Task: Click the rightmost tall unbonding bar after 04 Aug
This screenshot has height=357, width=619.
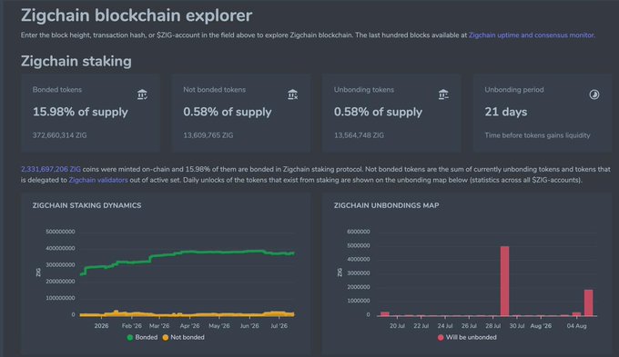Action: [x=588, y=302]
